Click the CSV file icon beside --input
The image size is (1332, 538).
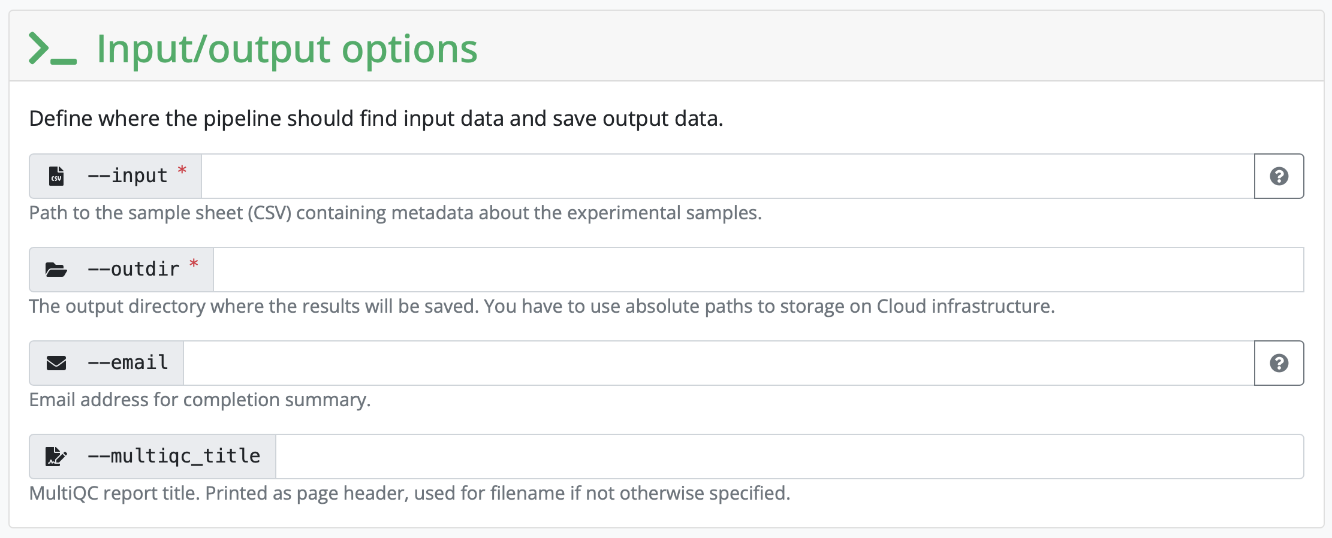click(56, 176)
